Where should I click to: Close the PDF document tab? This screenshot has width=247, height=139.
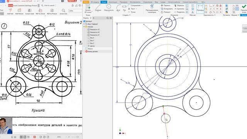pos(38,1)
